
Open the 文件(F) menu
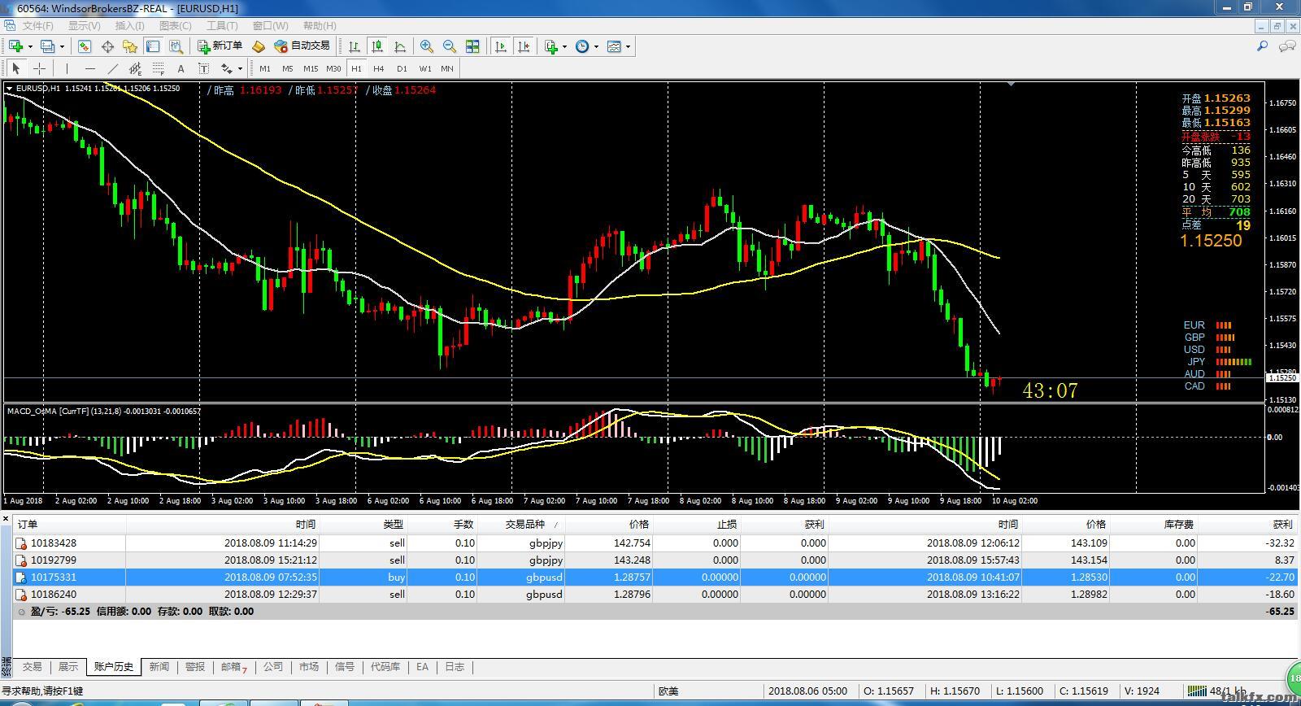(38, 26)
